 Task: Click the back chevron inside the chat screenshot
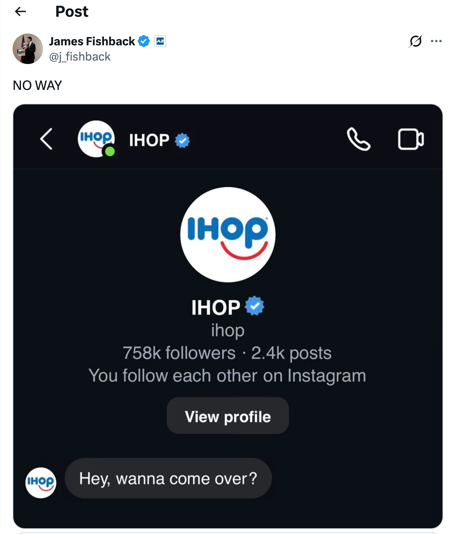(46, 140)
